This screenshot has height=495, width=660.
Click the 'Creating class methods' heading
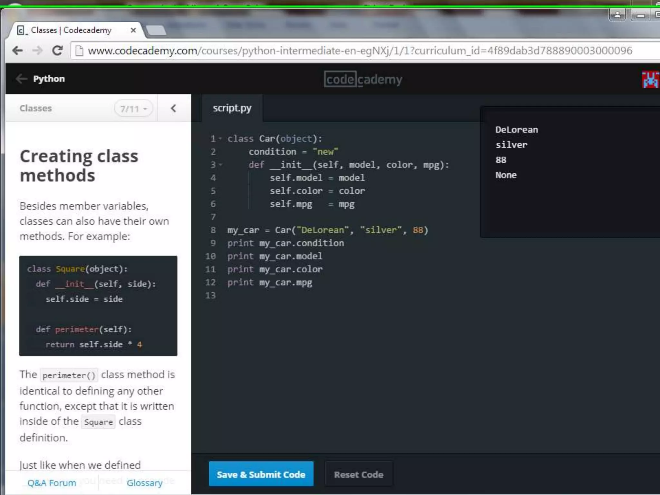point(79,166)
